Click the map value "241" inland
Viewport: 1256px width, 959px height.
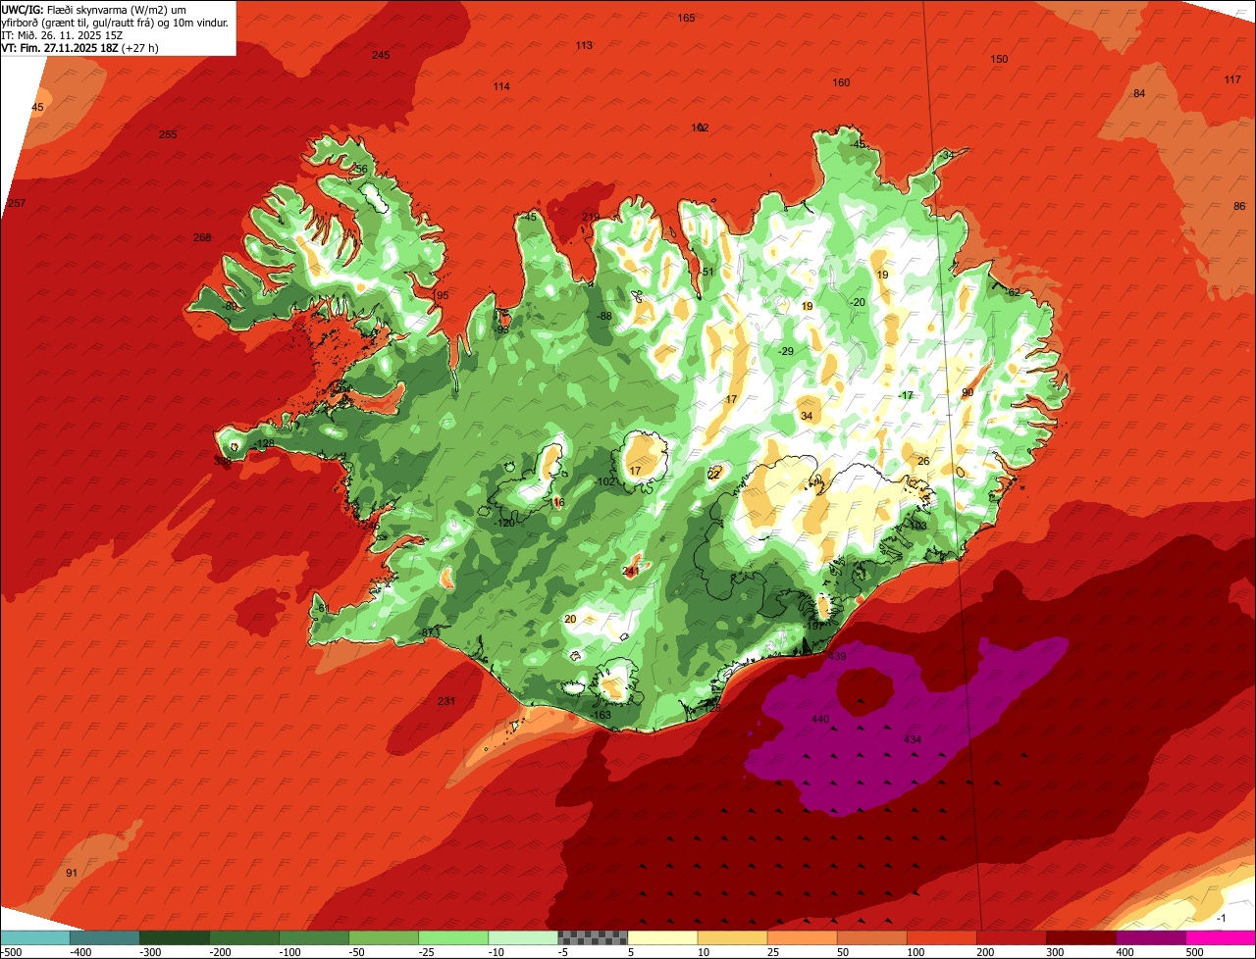click(x=631, y=571)
